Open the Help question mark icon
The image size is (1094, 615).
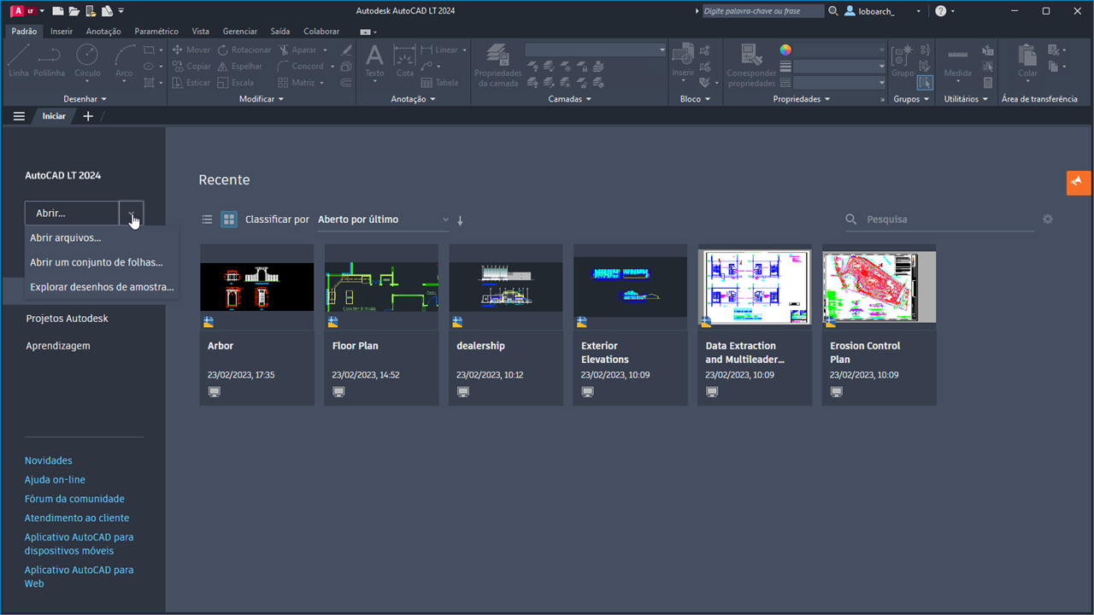click(941, 11)
